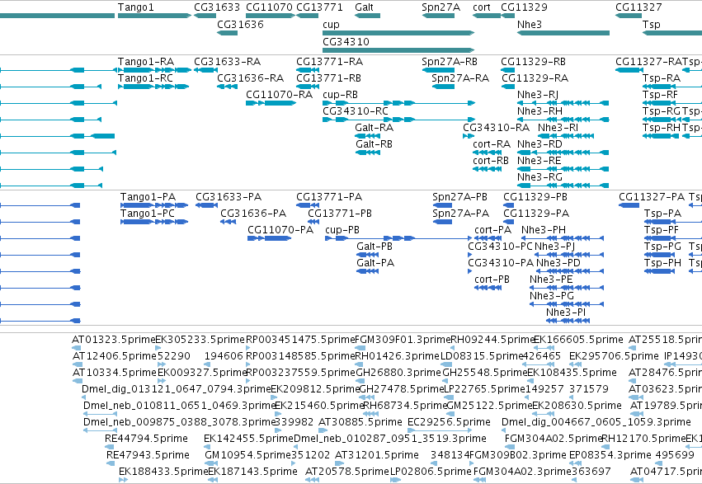Click the Spn27A-RB transcript
The height and width of the screenshot is (484, 702).
tap(438, 70)
